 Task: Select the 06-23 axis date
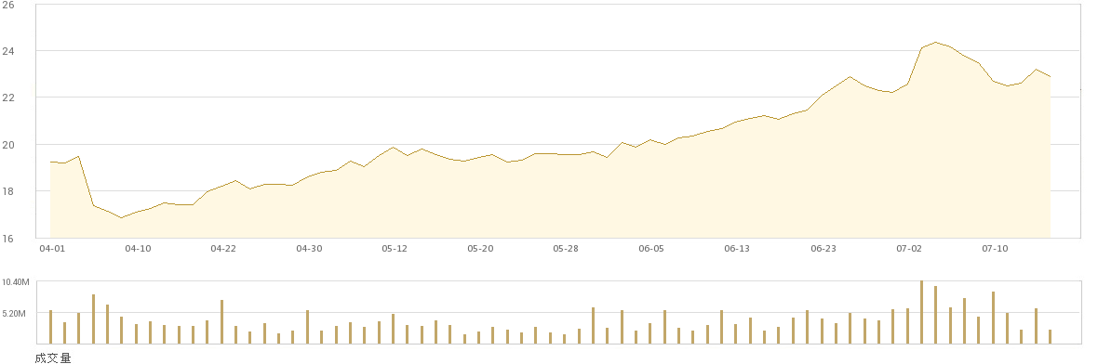click(x=823, y=249)
